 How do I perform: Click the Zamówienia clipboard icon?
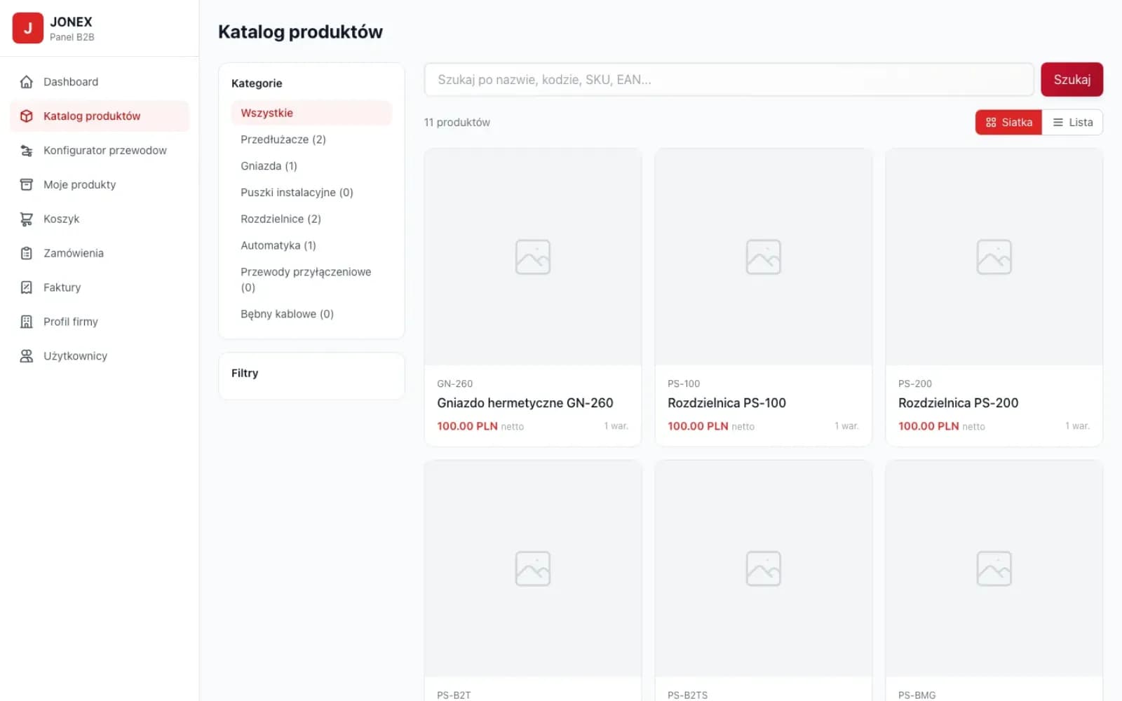point(27,254)
